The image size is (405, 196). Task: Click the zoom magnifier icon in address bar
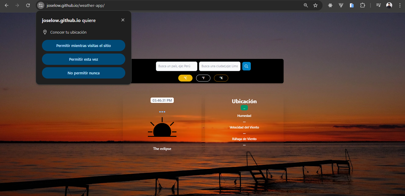click(x=306, y=5)
